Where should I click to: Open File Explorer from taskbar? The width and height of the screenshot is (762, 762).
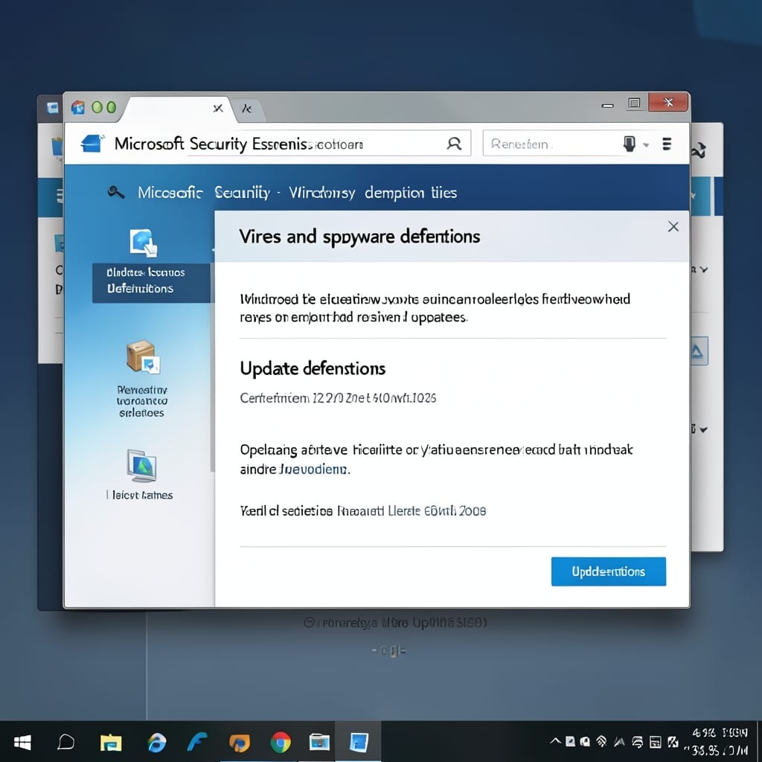tap(111, 742)
